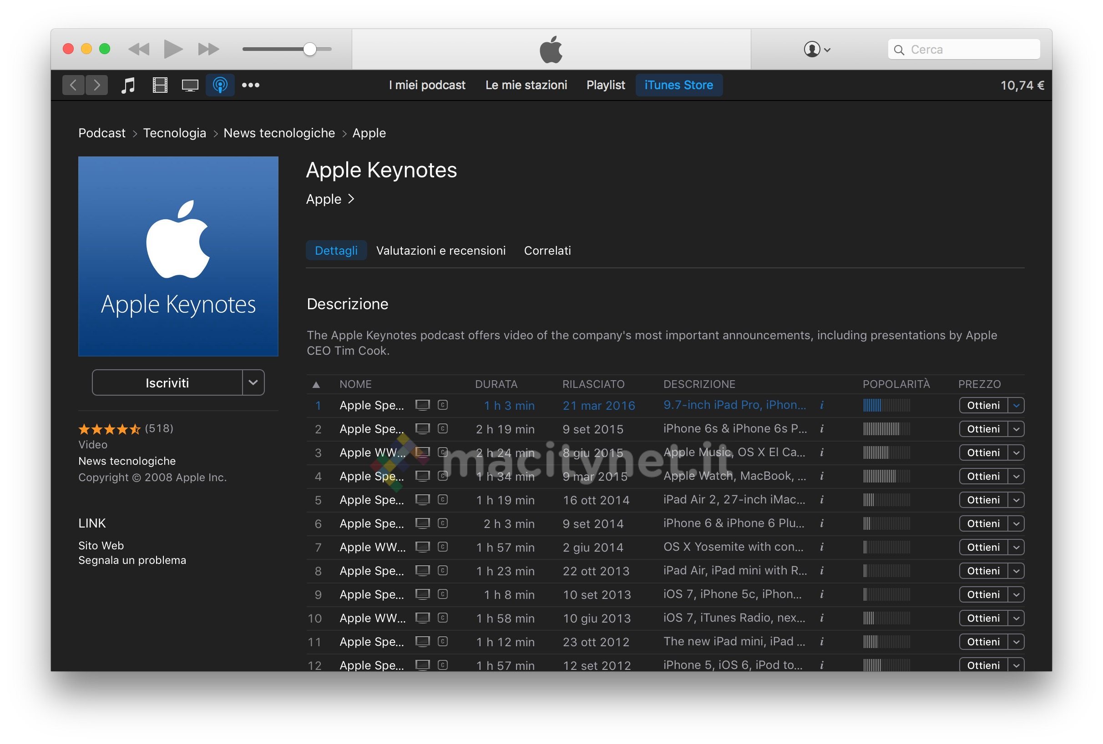Expand the dropdown next to Iscriviti
This screenshot has width=1103, height=744.
pos(253,382)
